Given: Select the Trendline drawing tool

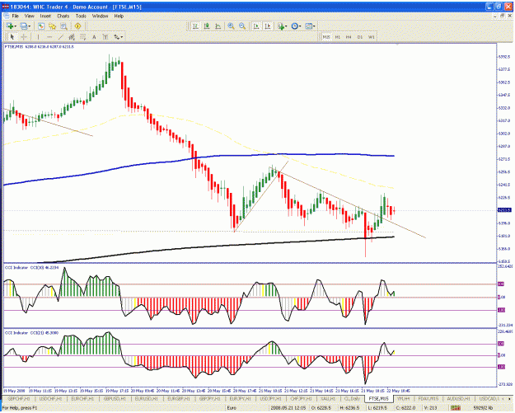Looking at the screenshot, I should [60, 37].
